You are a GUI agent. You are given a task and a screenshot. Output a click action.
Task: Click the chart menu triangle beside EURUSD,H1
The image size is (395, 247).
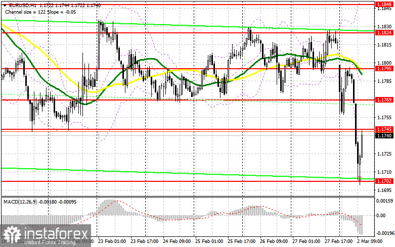[x=6, y=6]
